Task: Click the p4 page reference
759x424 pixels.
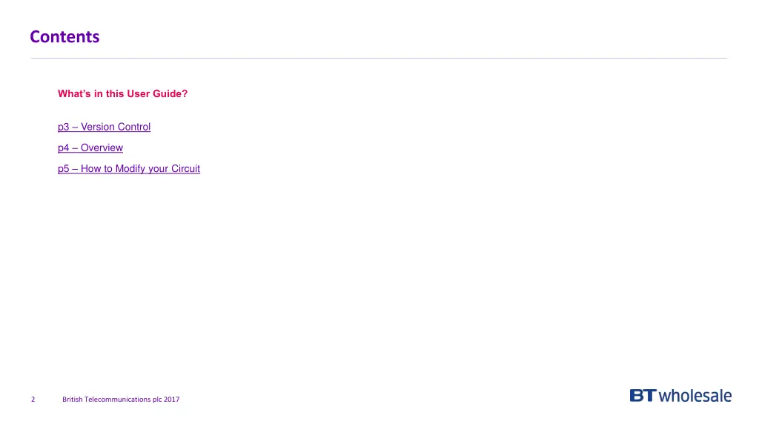Action: point(63,148)
